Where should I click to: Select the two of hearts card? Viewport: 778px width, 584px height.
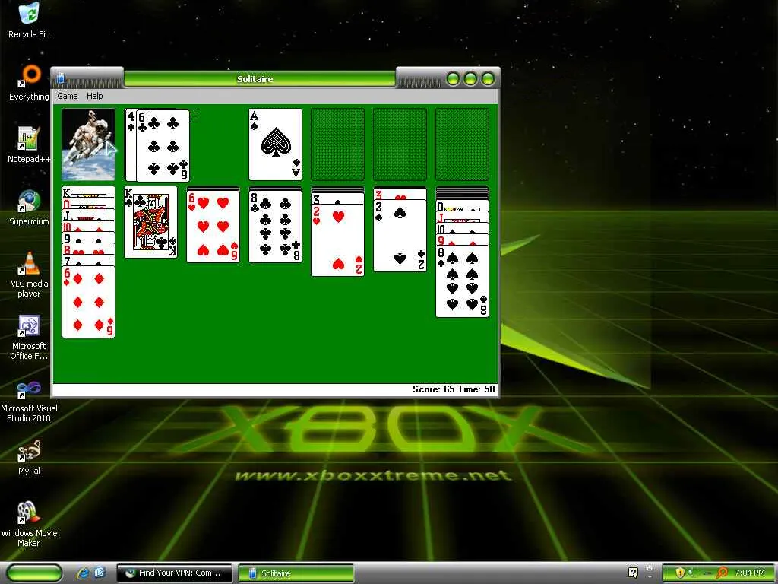pyautogui.click(x=337, y=240)
